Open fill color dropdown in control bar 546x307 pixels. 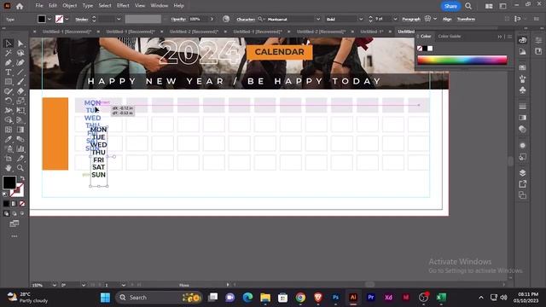49,19
